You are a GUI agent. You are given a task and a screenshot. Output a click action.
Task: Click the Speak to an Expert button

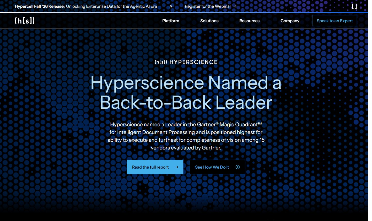(x=335, y=21)
